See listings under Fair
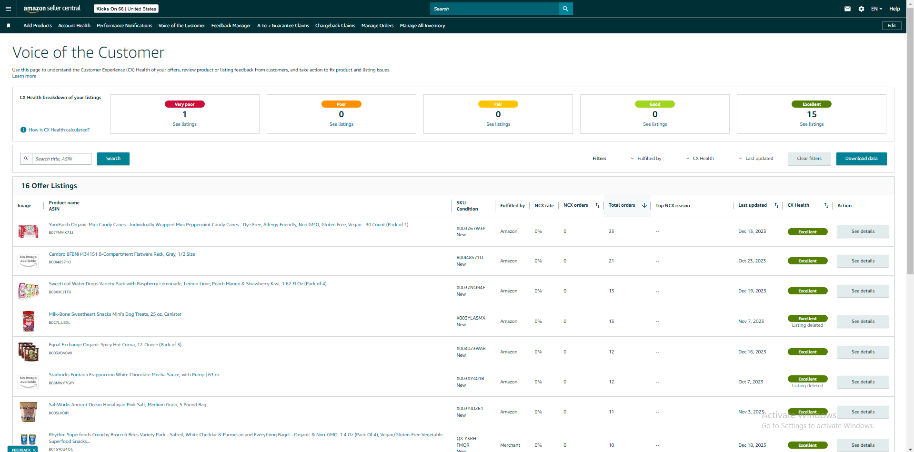This screenshot has height=452, width=914. (498, 124)
